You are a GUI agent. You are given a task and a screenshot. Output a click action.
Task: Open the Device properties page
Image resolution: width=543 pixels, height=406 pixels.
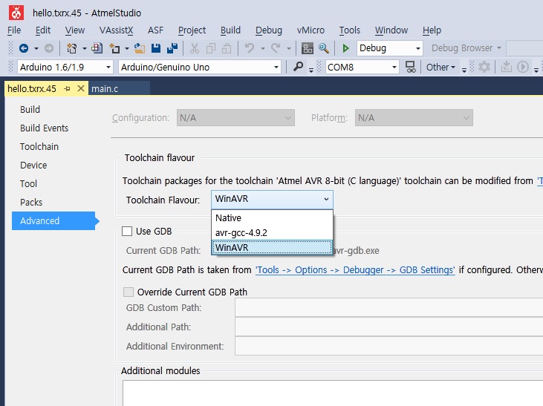click(33, 165)
